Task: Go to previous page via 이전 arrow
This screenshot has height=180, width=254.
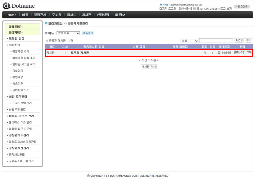Action: pos(143,60)
